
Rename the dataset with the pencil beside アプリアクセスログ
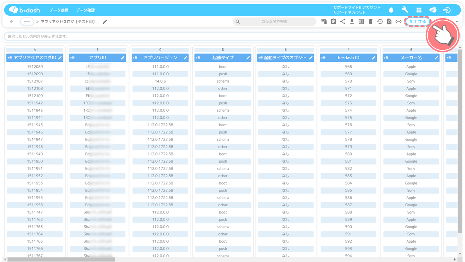pos(105,22)
